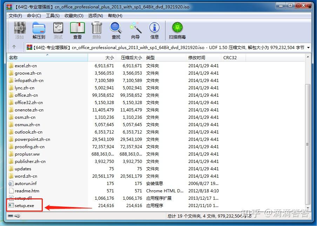Select the setup.exe application icon
The image size is (317, 226).
[11, 205]
